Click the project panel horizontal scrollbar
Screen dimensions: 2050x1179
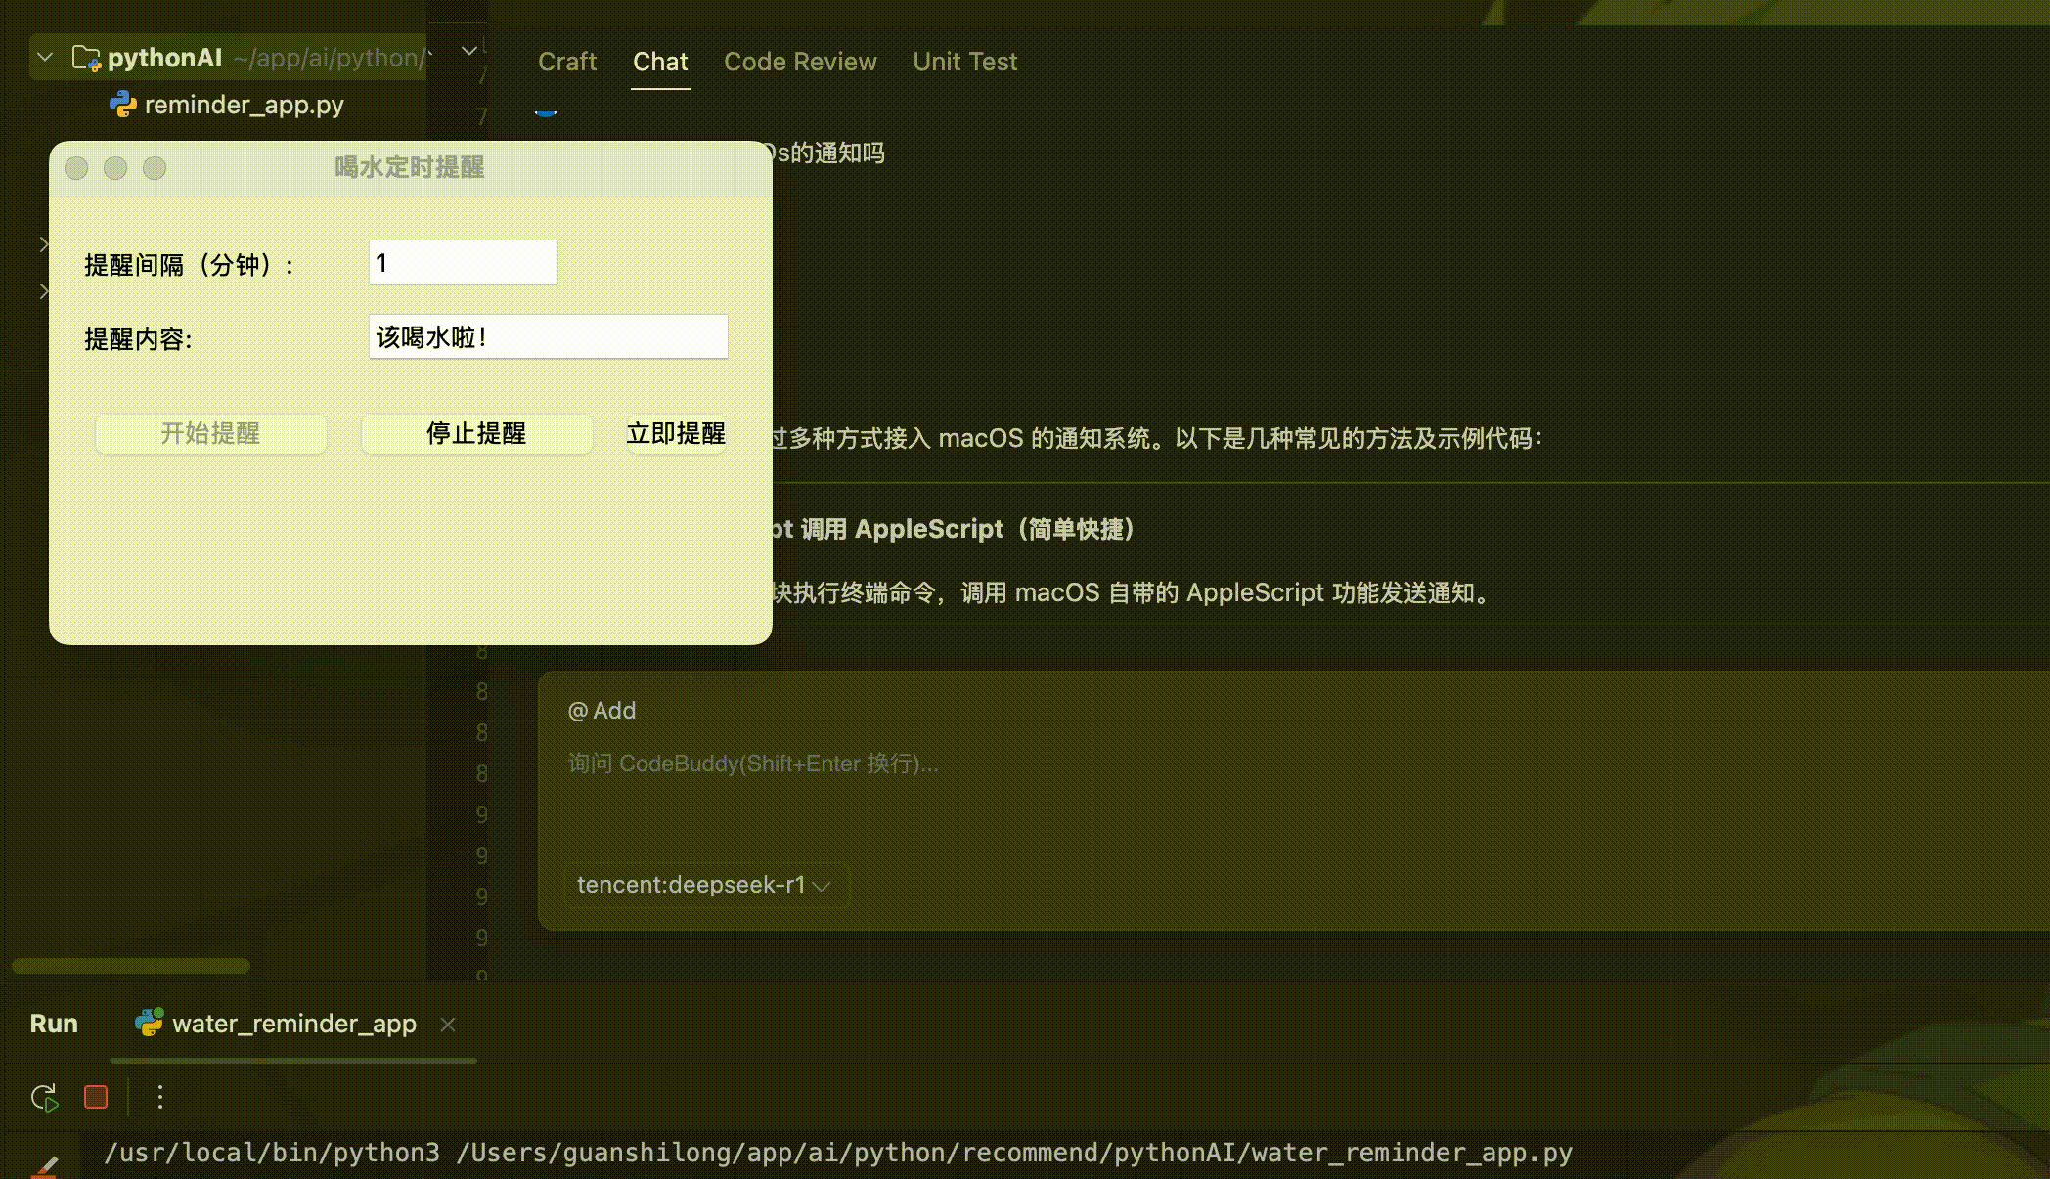point(131,966)
